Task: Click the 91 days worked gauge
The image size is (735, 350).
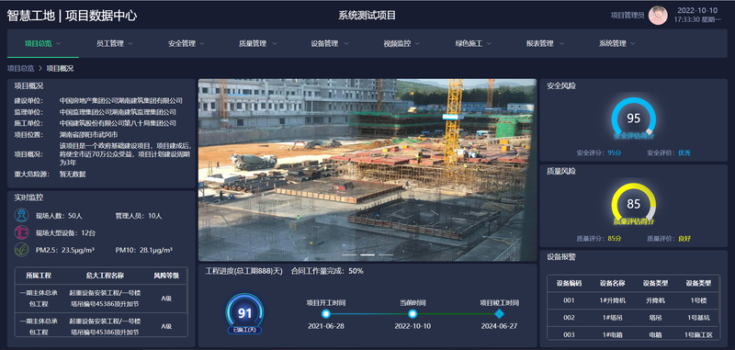Action: click(244, 313)
